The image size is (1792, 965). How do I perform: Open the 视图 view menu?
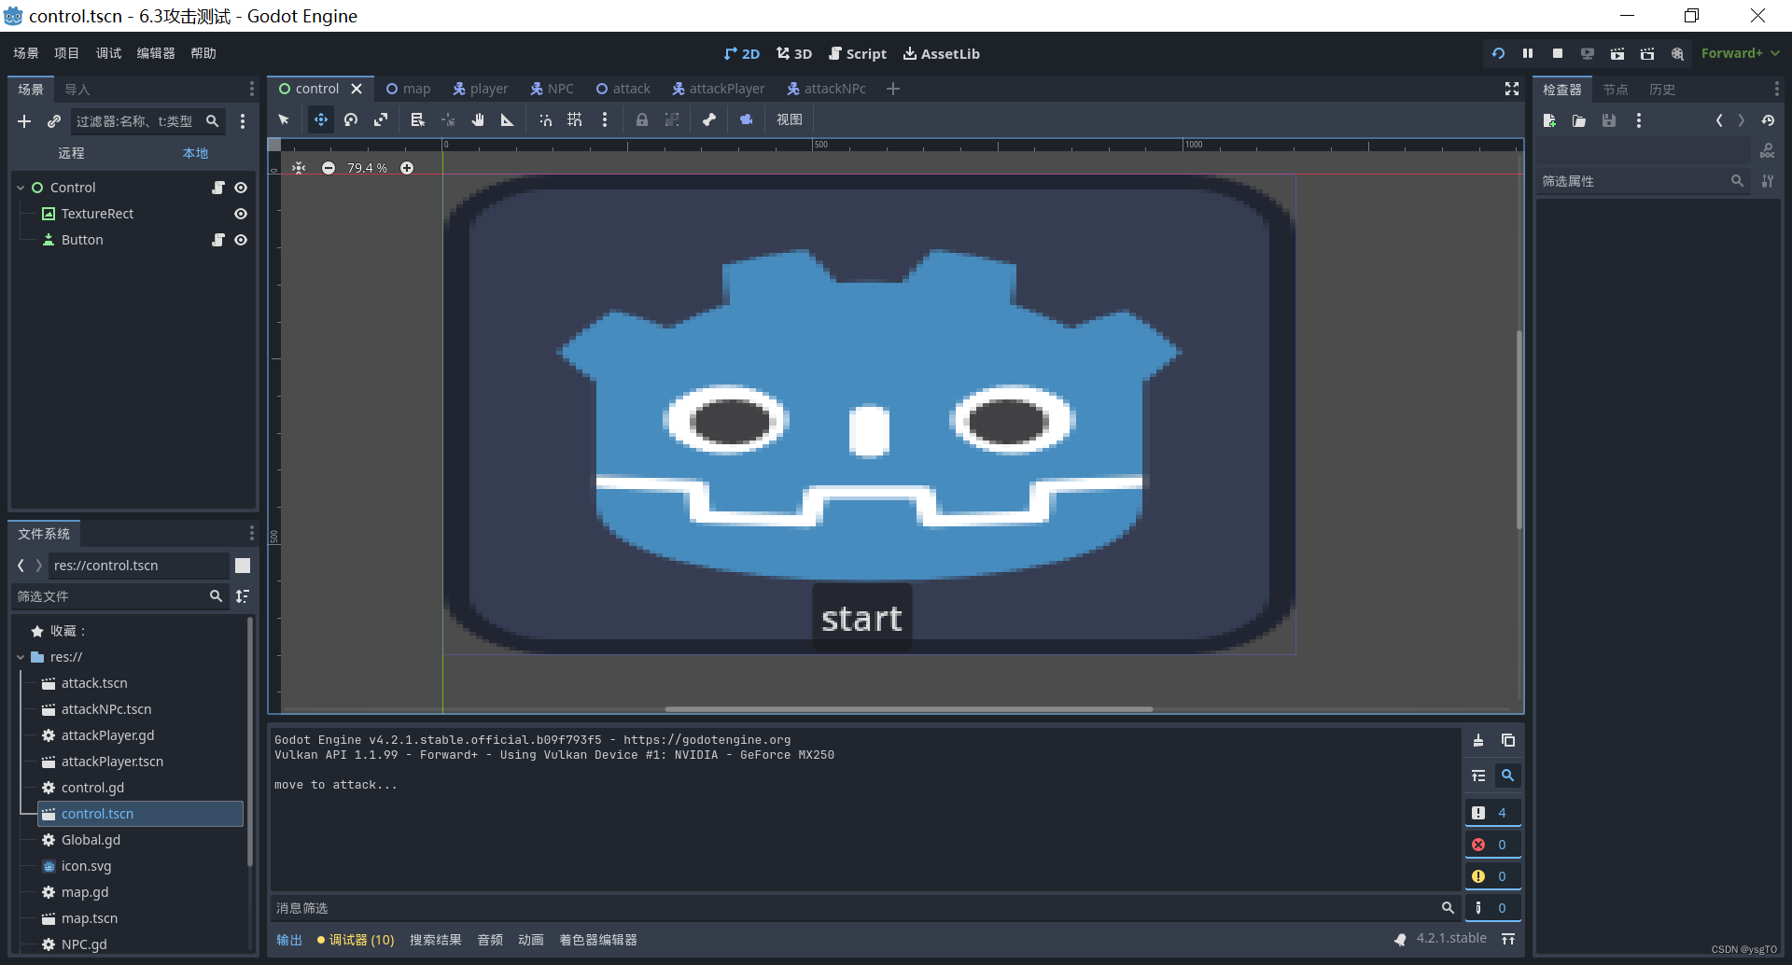790,119
